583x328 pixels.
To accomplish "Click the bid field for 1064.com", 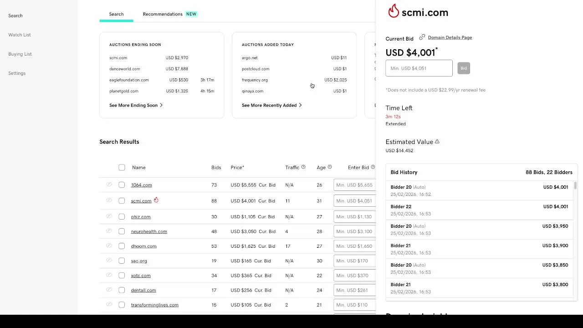I will [x=355, y=185].
